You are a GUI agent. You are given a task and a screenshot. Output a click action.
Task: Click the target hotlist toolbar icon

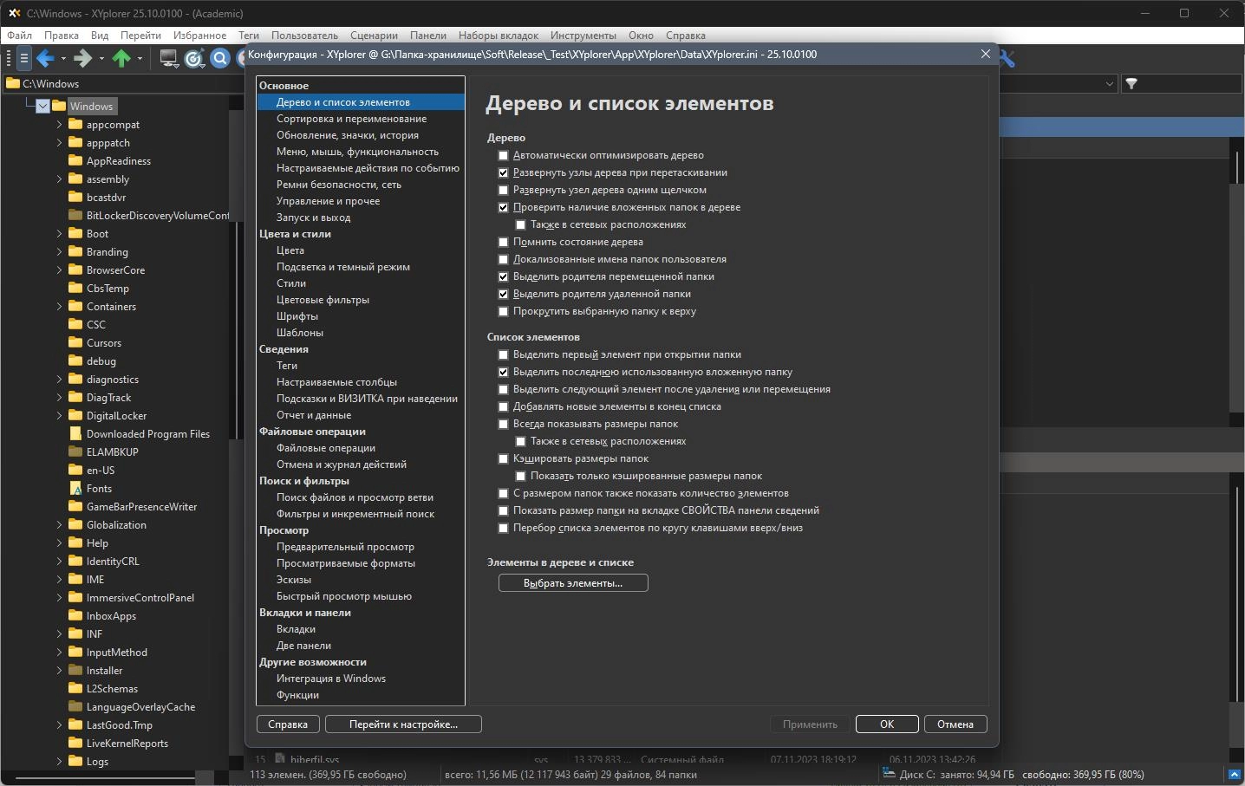194,58
